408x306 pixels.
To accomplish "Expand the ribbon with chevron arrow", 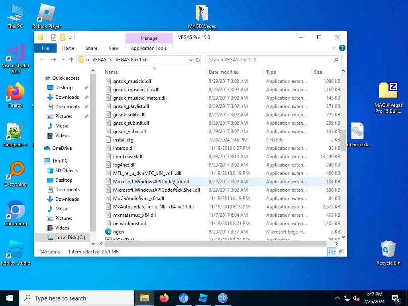I will pos(333,48).
